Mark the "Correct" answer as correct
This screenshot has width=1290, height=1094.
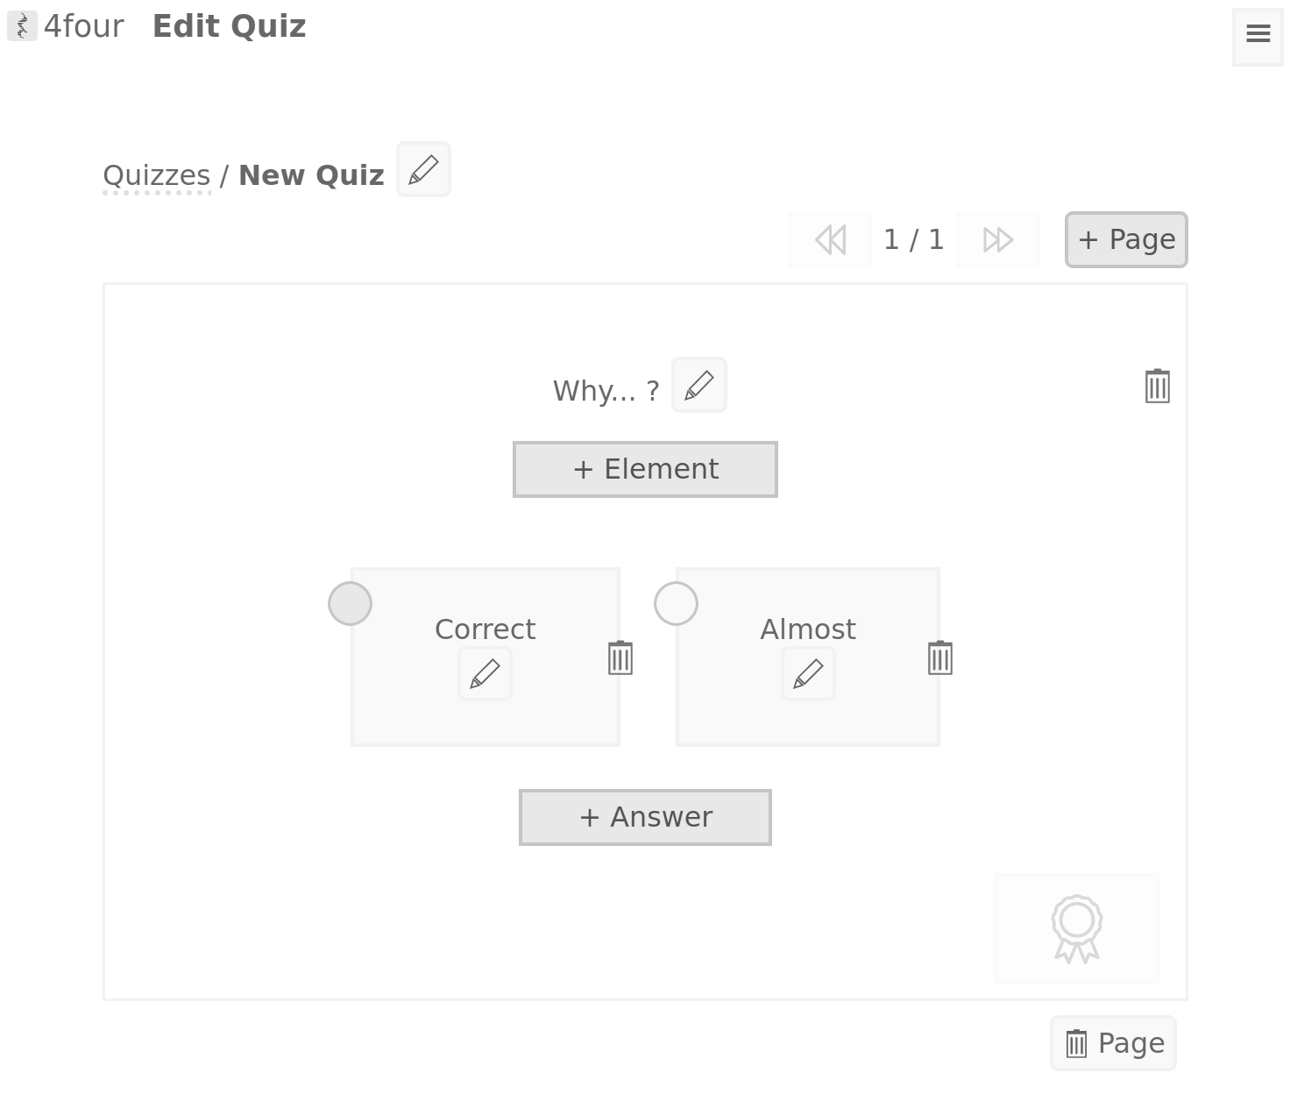351,604
